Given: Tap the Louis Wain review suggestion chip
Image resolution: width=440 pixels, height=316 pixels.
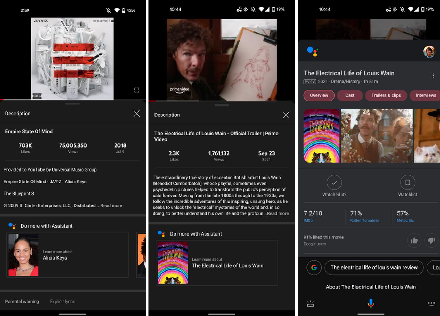Looking at the screenshot, I should (x=374, y=268).
